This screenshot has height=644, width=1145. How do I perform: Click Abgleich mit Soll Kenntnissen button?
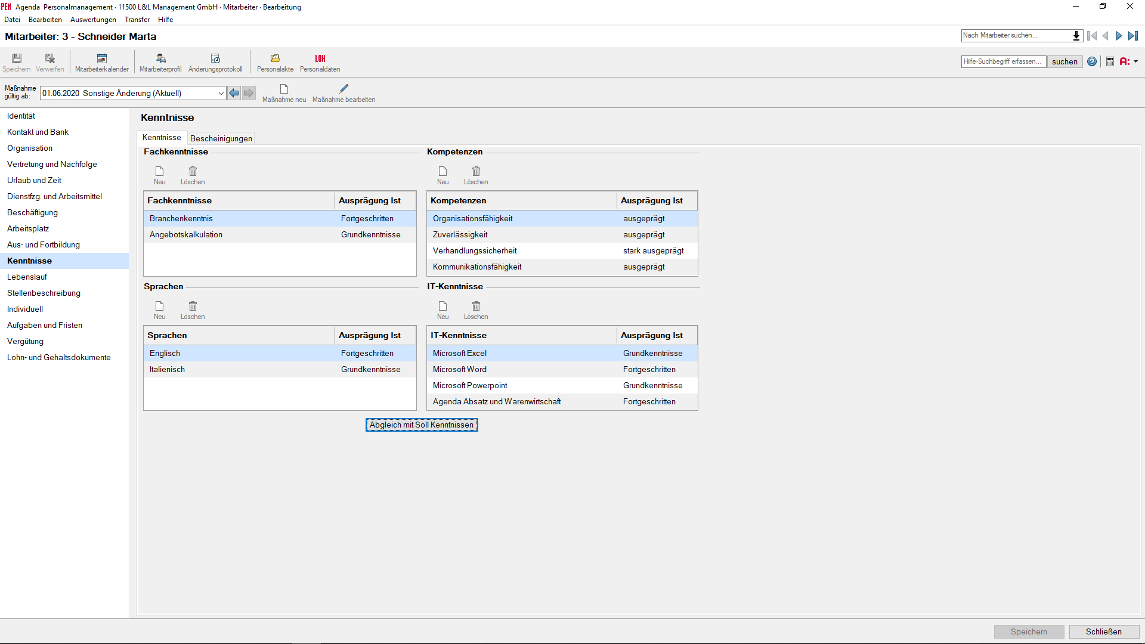point(422,425)
